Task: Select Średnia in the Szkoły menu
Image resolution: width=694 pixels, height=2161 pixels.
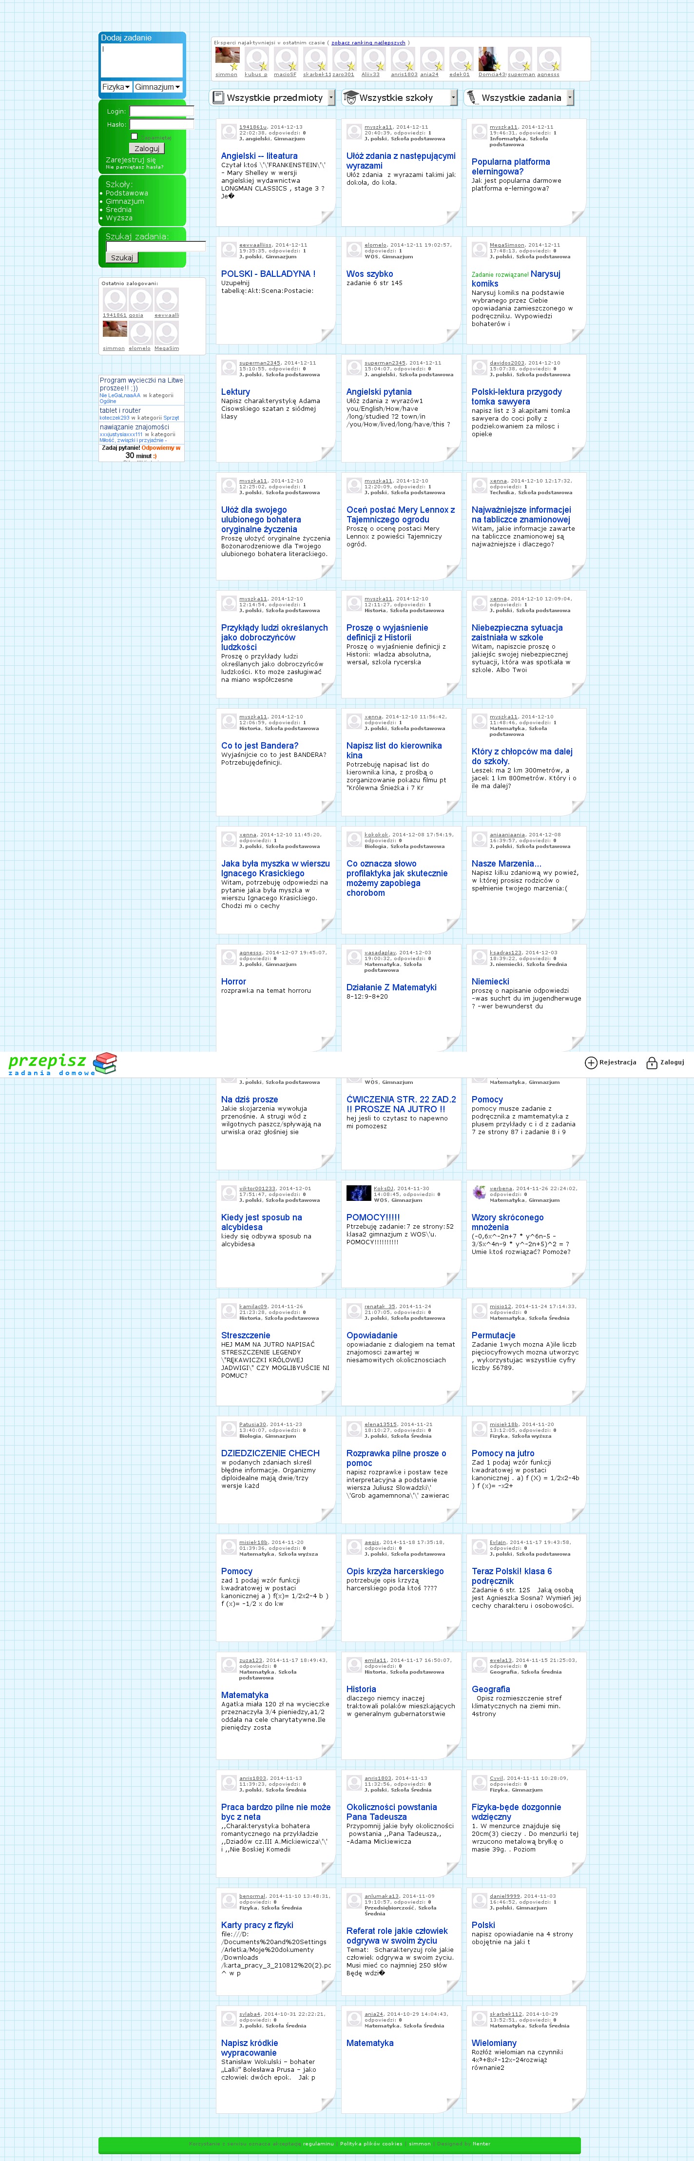Action: pyautogui.click(x=119, y=210)
